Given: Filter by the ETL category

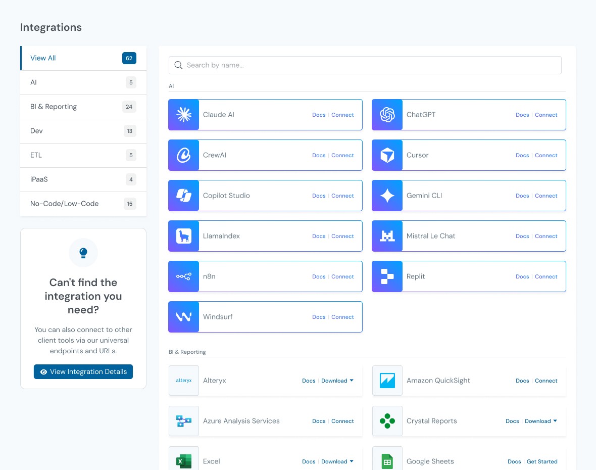Looking at the screenshot, I should [x=83, y=155].
